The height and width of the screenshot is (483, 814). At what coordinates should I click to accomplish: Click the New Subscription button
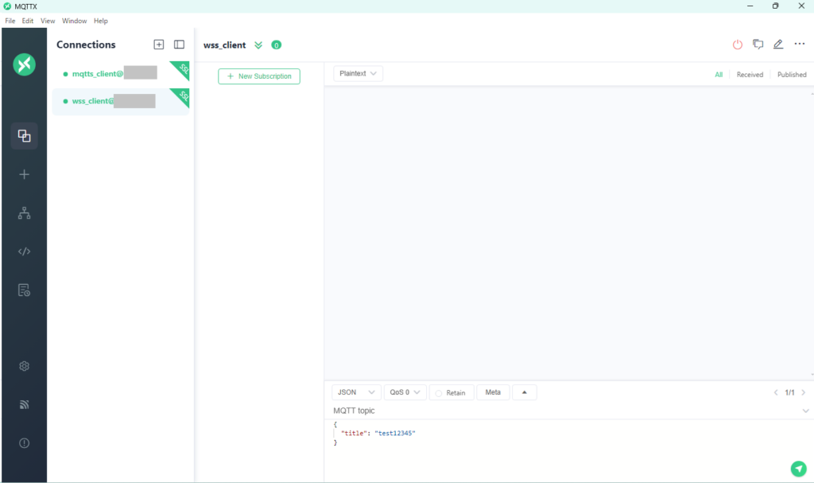[259, 76]
